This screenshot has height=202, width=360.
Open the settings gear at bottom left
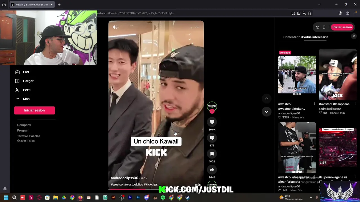click(5, 189)
